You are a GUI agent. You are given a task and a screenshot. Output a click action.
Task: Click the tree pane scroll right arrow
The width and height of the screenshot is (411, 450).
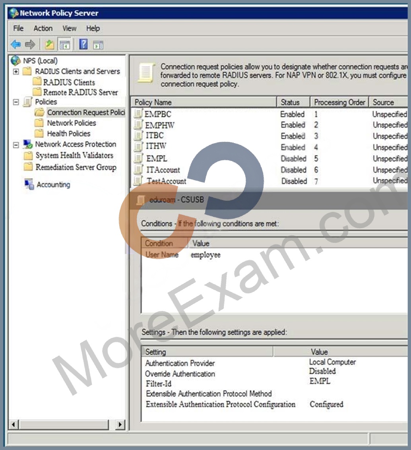click(x=120, y=424)
